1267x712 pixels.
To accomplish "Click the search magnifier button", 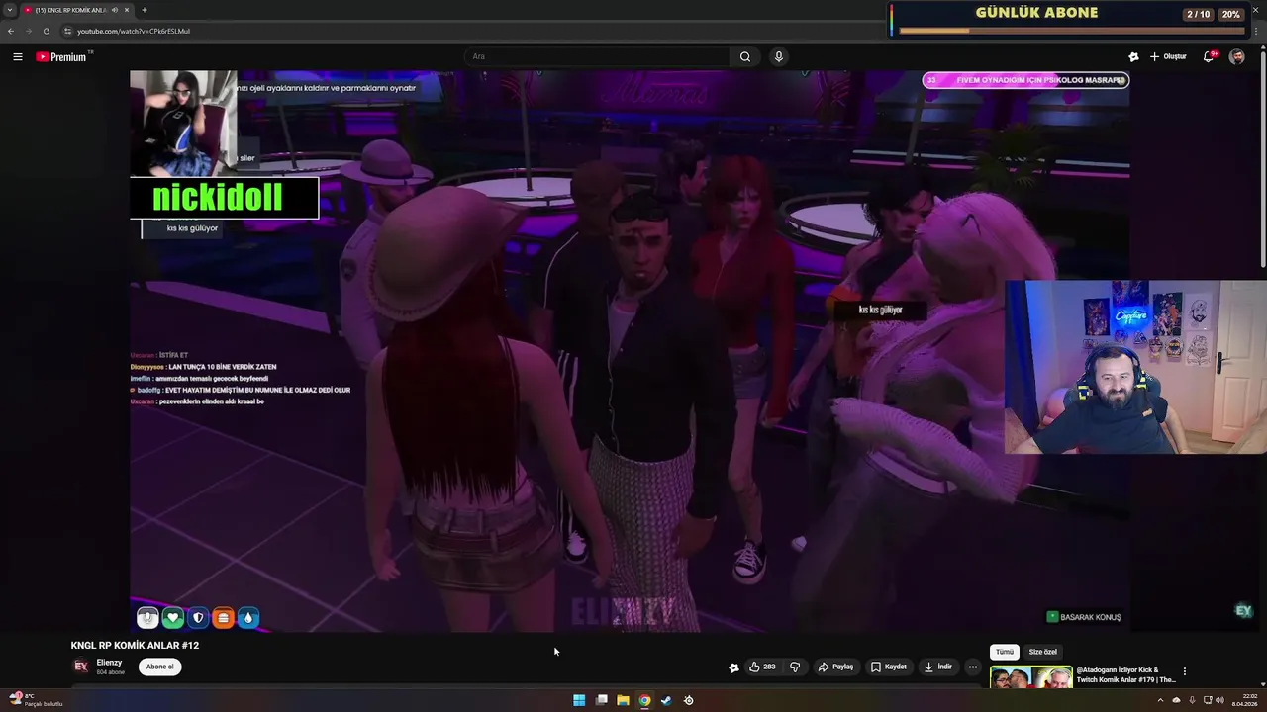I will (744, 56).
